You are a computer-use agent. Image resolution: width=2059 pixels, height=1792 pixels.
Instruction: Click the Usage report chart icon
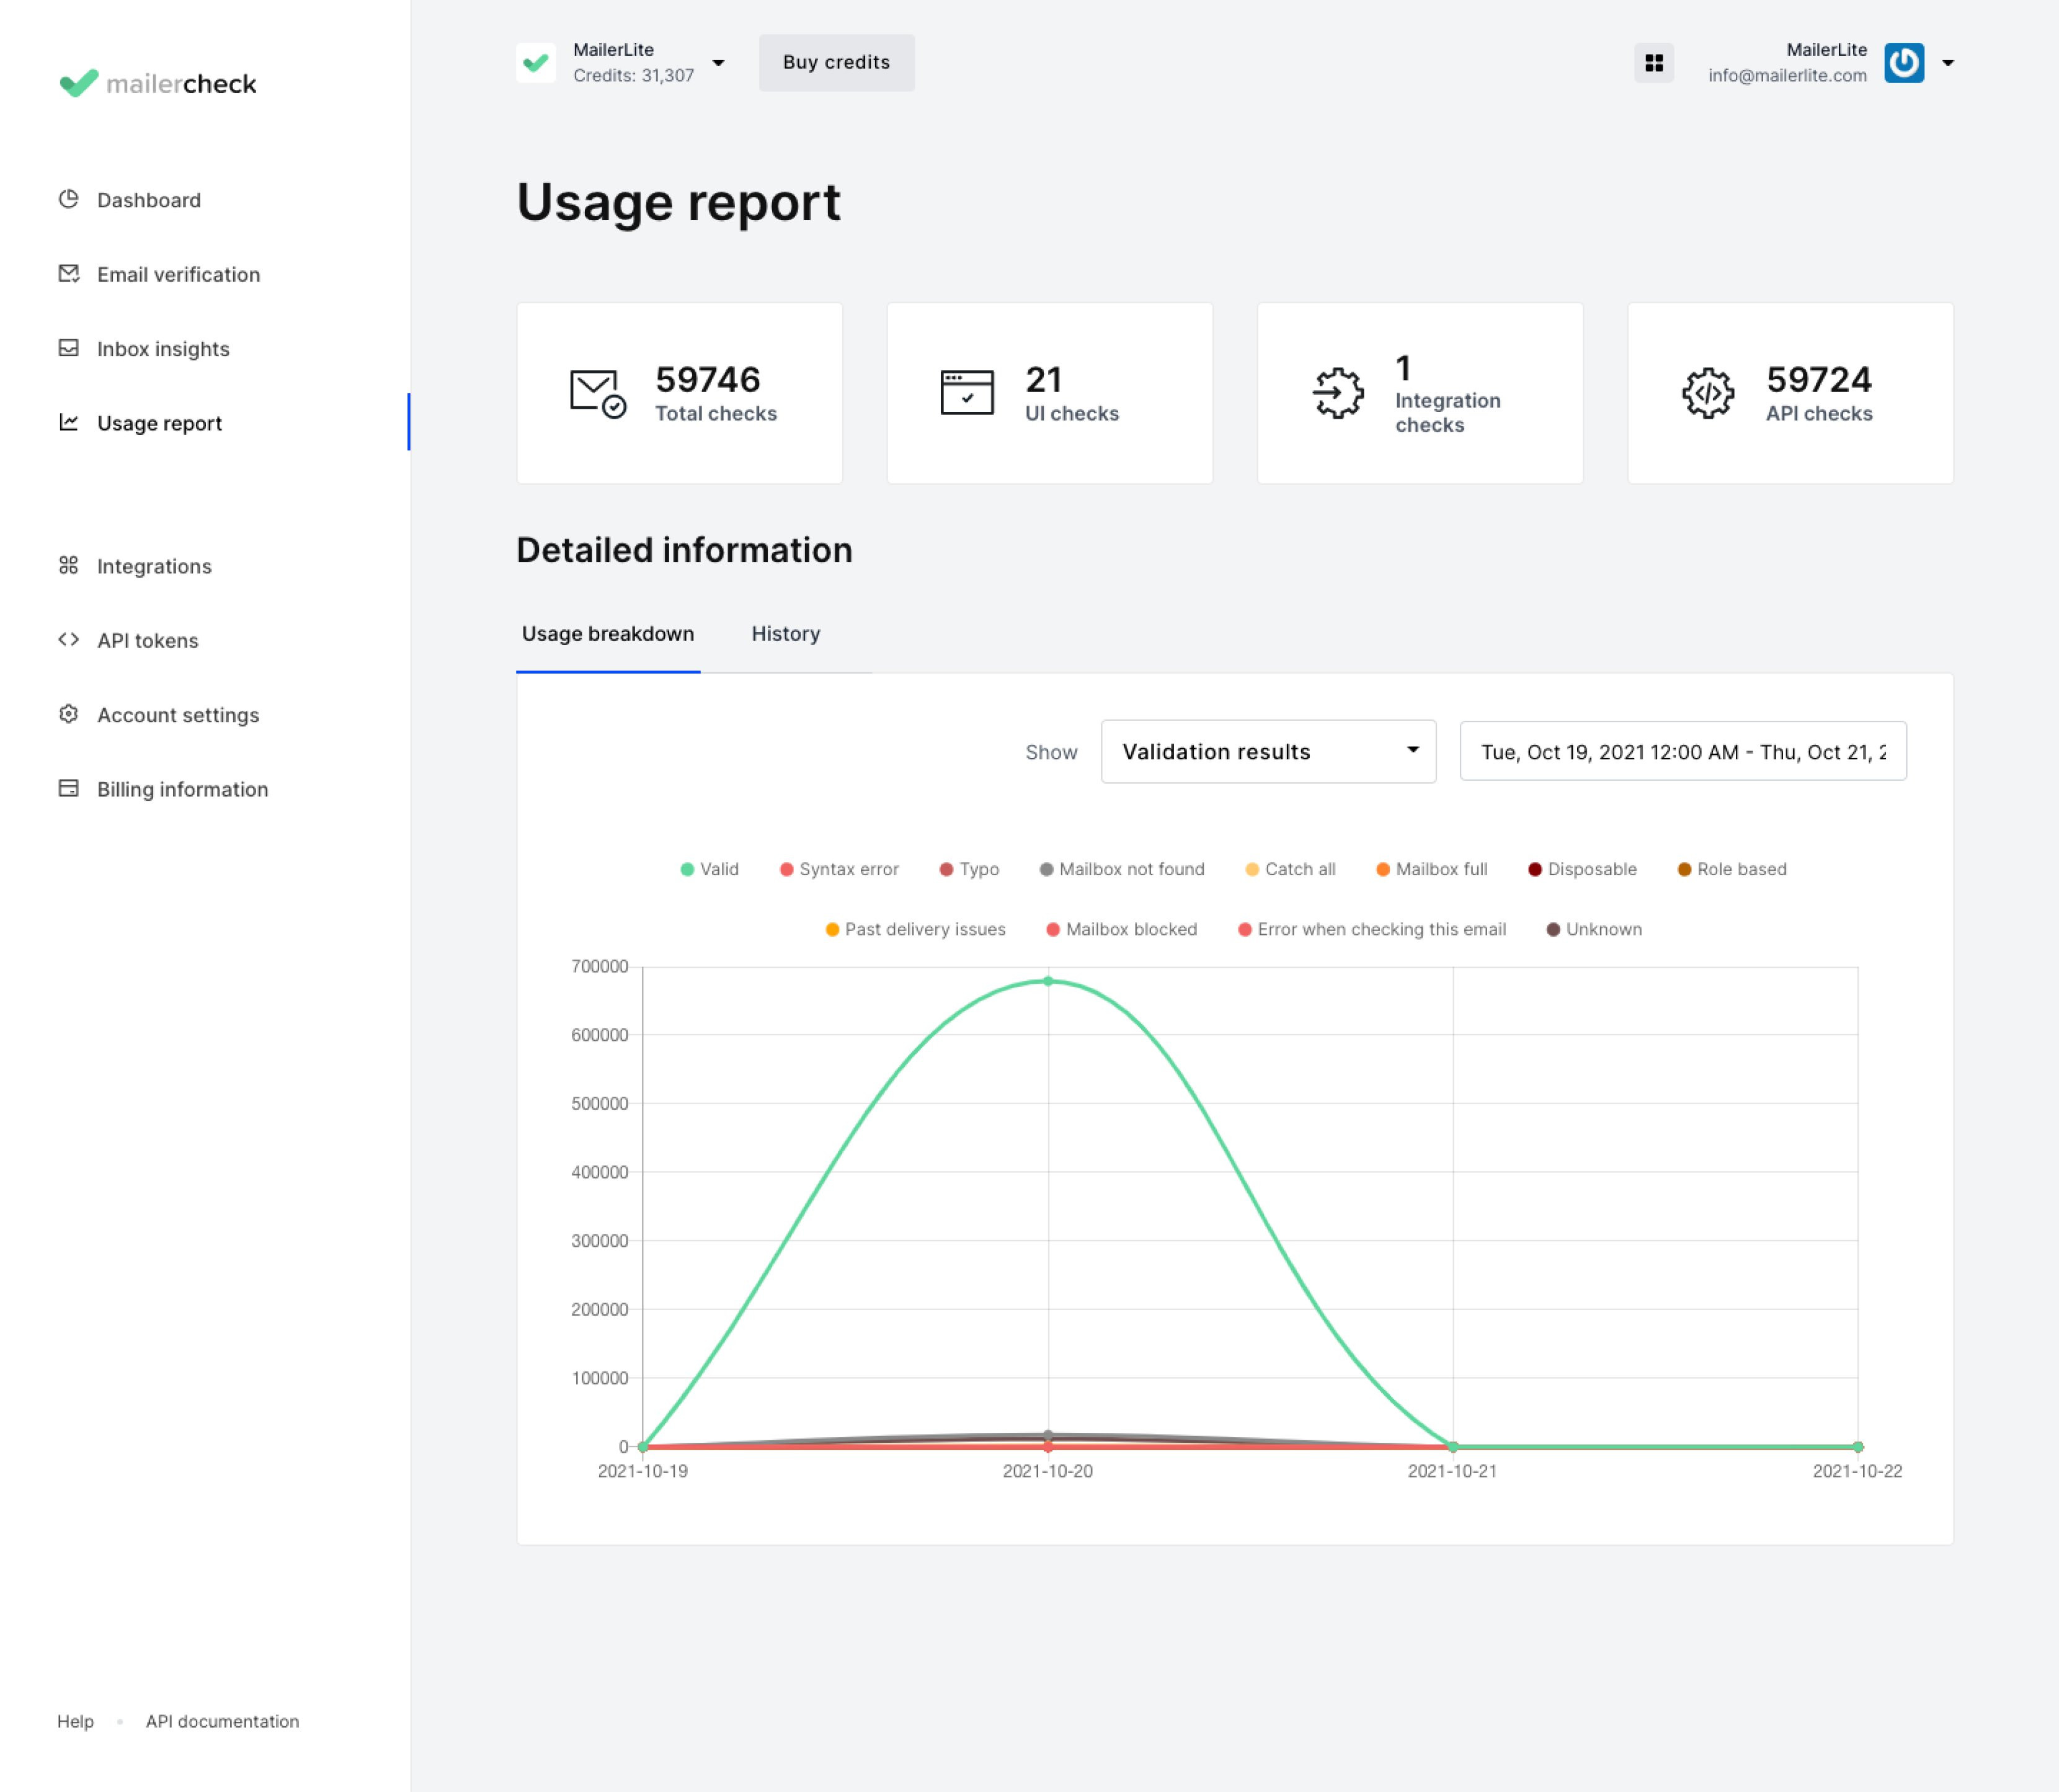tap(68, 422)
